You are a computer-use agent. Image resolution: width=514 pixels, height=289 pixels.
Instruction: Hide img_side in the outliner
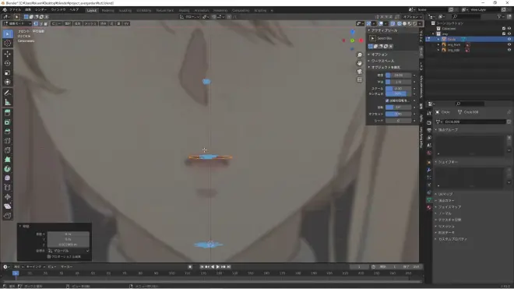coord(509,50)
